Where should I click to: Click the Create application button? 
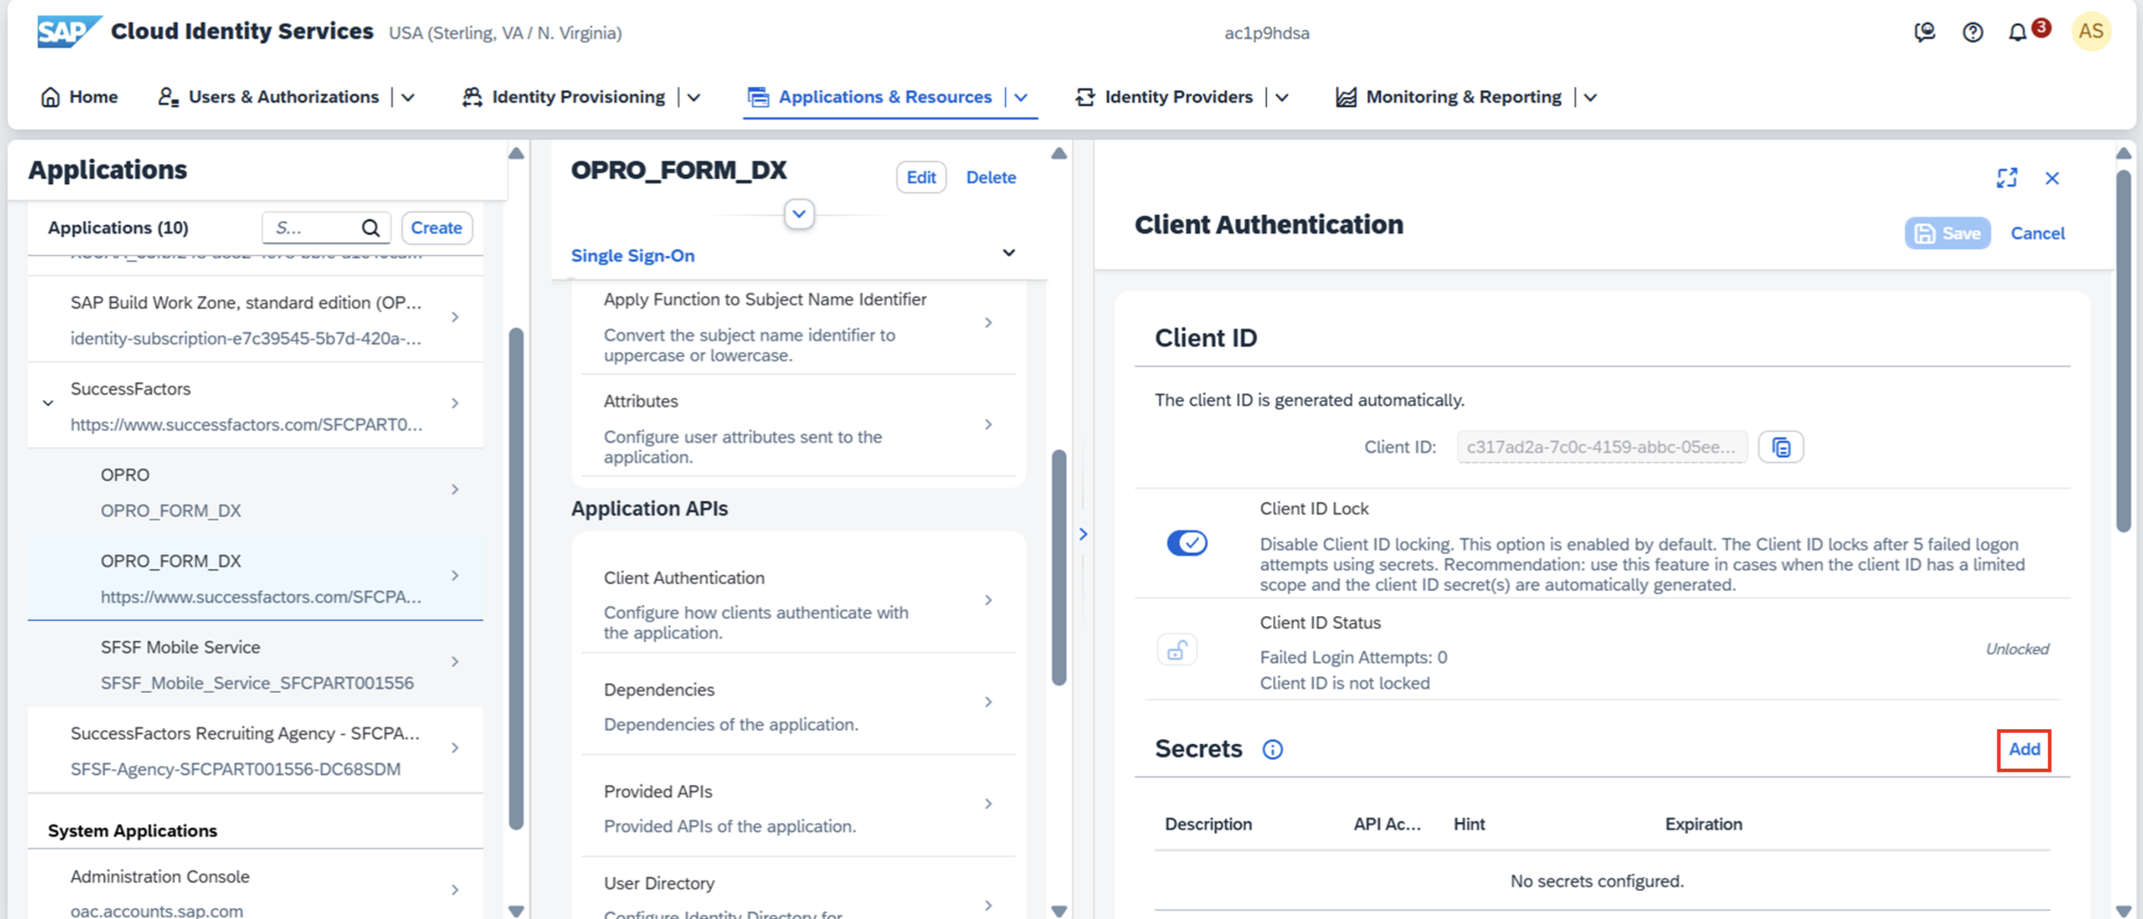[436, 228]
